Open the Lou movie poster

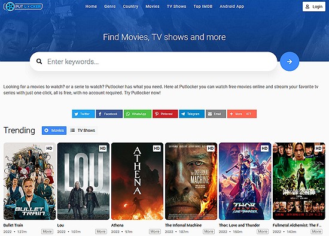(83, 181)
